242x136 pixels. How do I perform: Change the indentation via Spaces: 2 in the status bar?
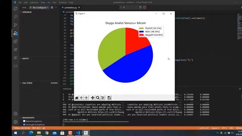[x=216, y=128]
